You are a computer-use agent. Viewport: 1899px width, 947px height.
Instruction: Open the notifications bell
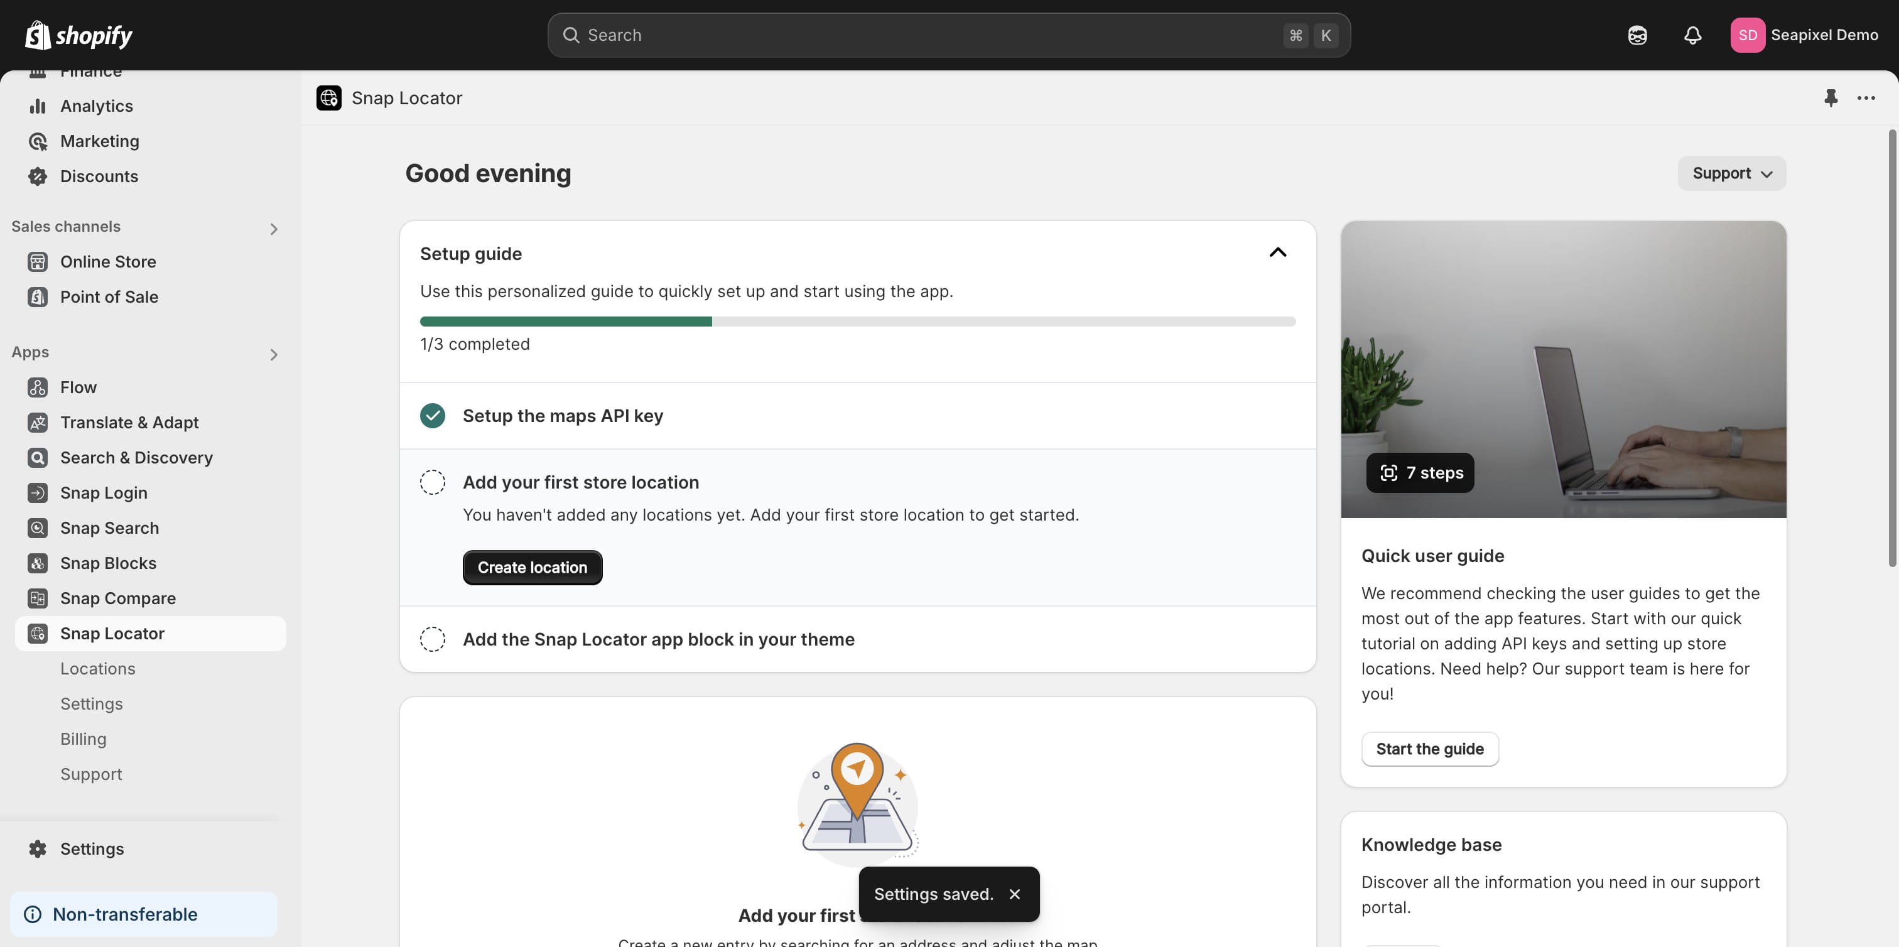(x=1692, y=35)
